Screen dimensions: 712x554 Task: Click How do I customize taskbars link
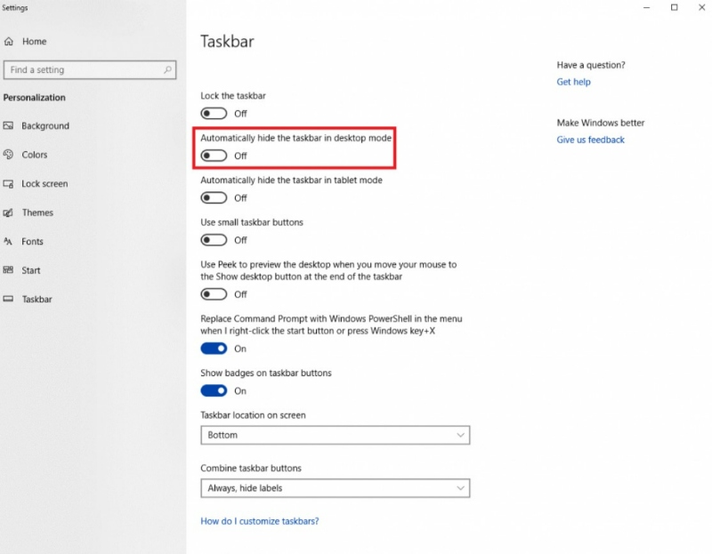[260, 521]
